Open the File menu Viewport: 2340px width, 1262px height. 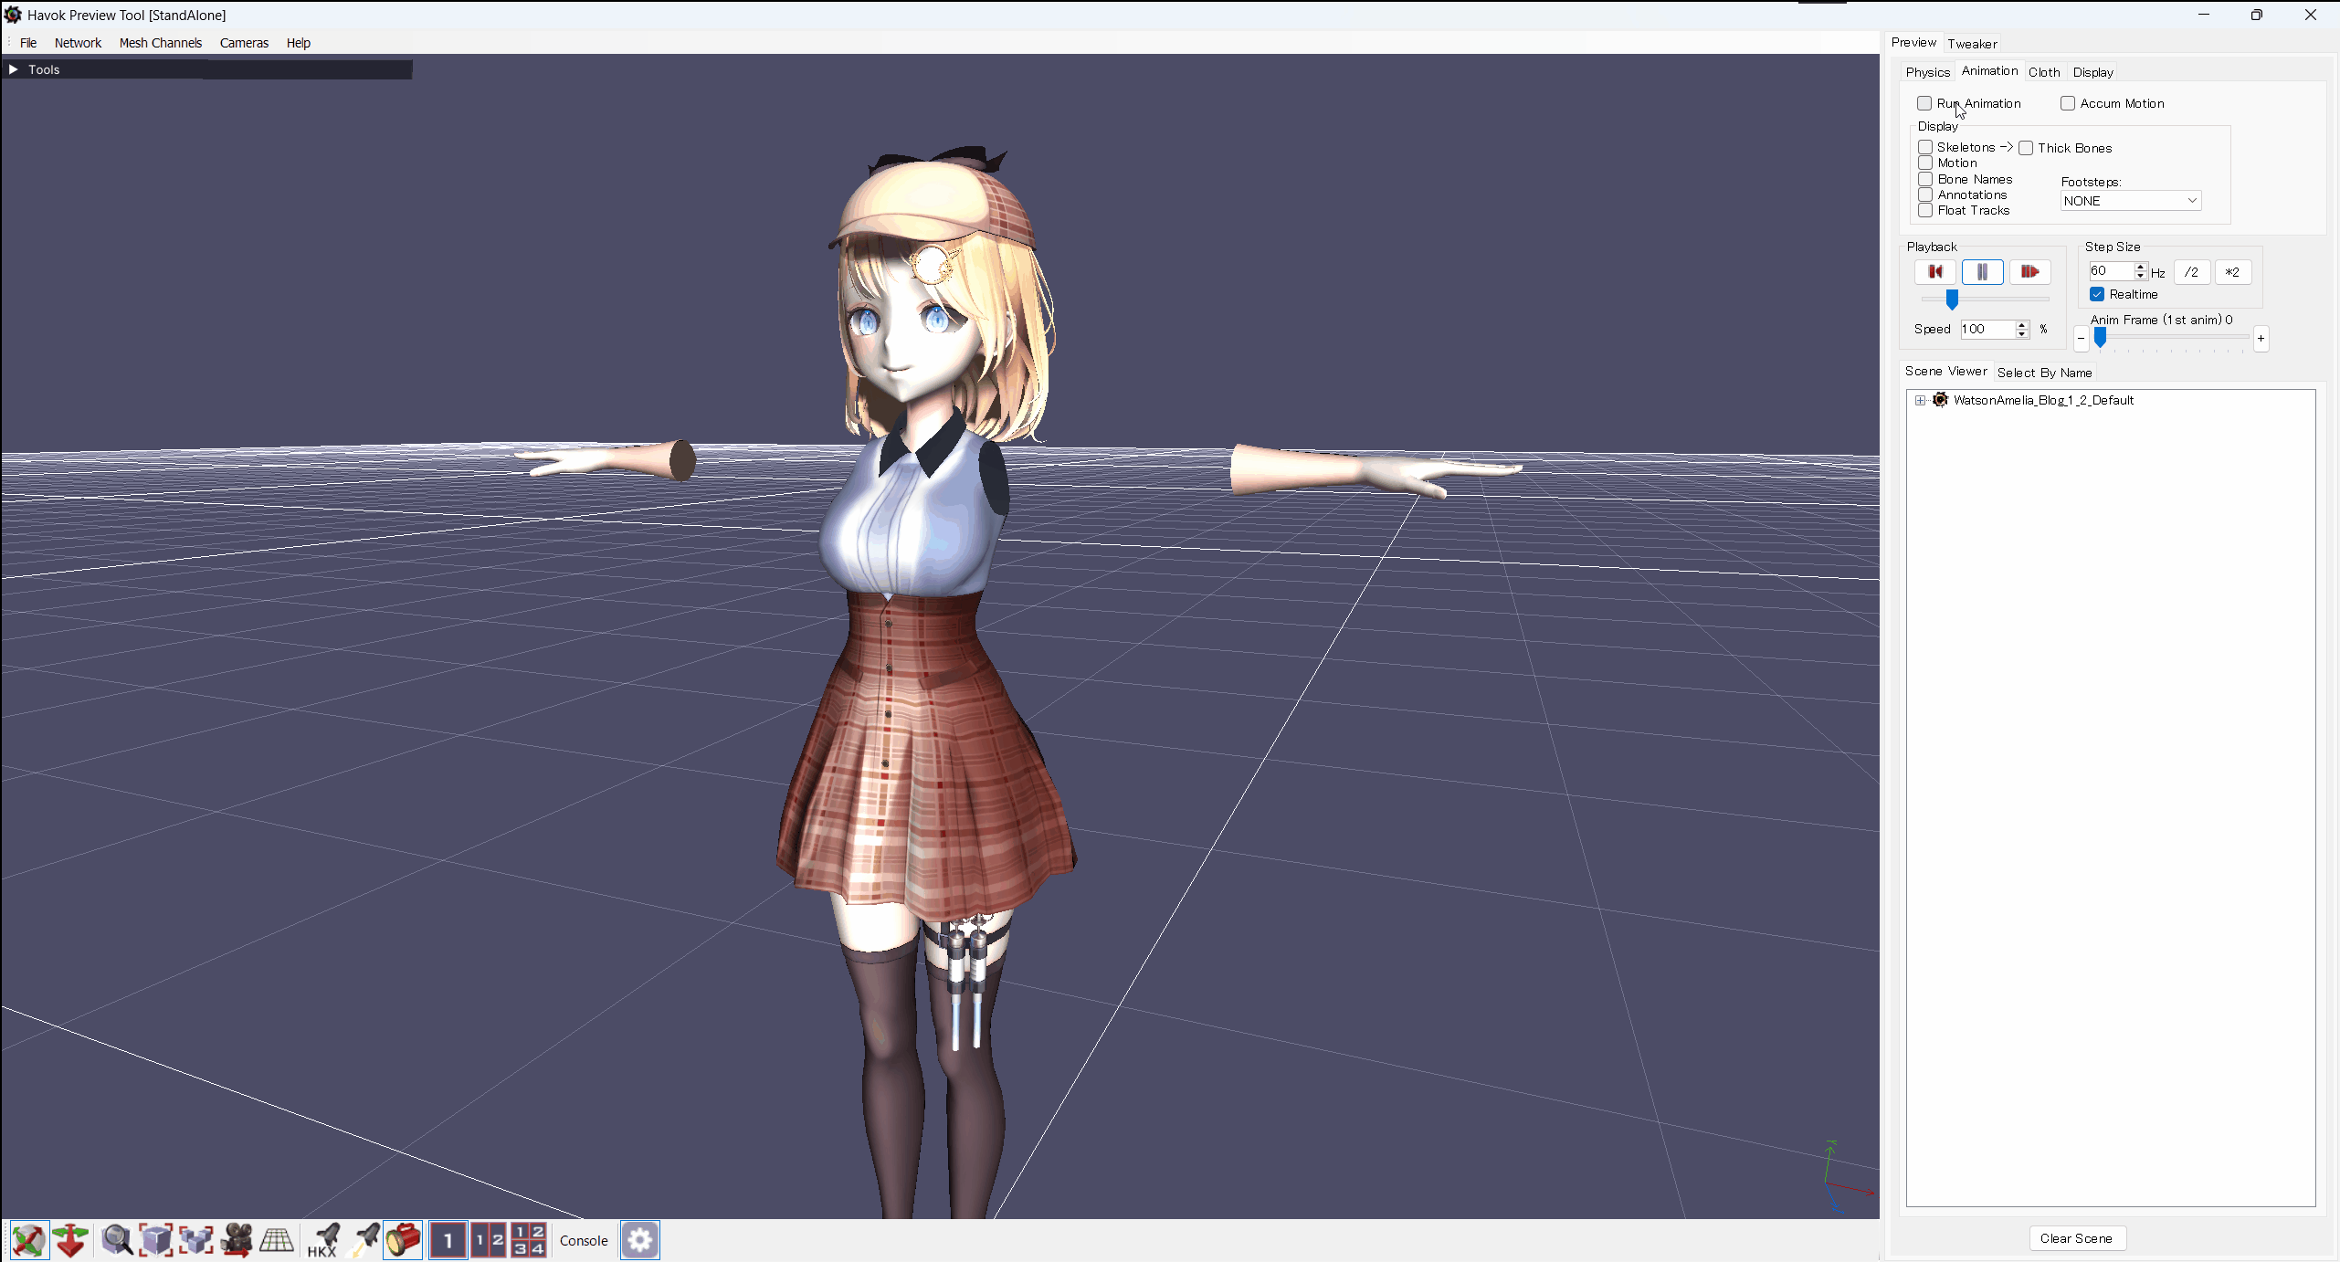[x=28, y=43]
